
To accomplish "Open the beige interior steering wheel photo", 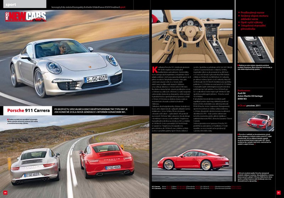I will [x=192, y=36].
